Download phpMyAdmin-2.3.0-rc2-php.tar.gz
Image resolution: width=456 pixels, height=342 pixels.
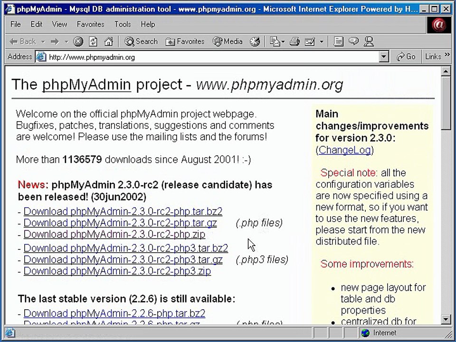click(120, 223)
